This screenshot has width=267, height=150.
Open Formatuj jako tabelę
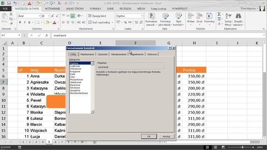pos(165,20)
